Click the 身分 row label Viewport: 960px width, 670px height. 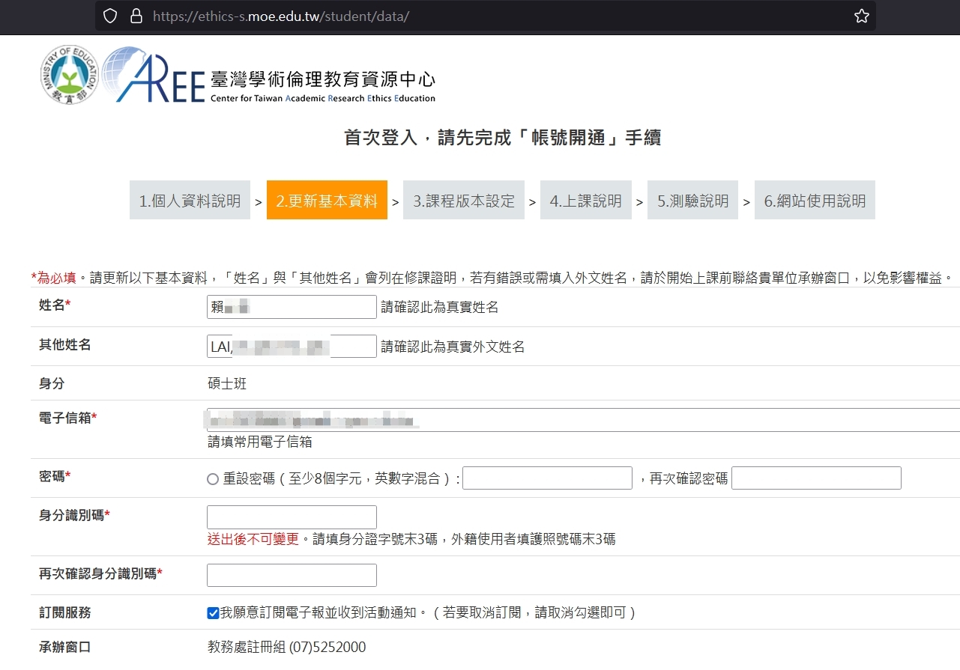pos(52,383)
